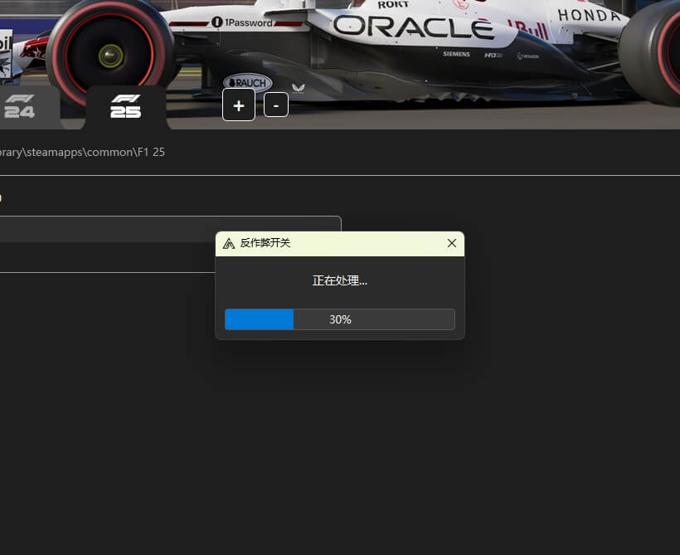This screenshot has height=555, width=680.
Task: Switch to the F1 24 game tab
Action: (21, 107)
